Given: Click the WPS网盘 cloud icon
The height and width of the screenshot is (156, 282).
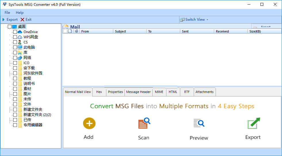Looking at the screenshot, I should 20,37.
